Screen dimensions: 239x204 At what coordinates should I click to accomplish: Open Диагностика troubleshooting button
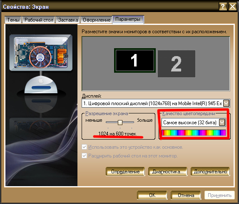168,172
